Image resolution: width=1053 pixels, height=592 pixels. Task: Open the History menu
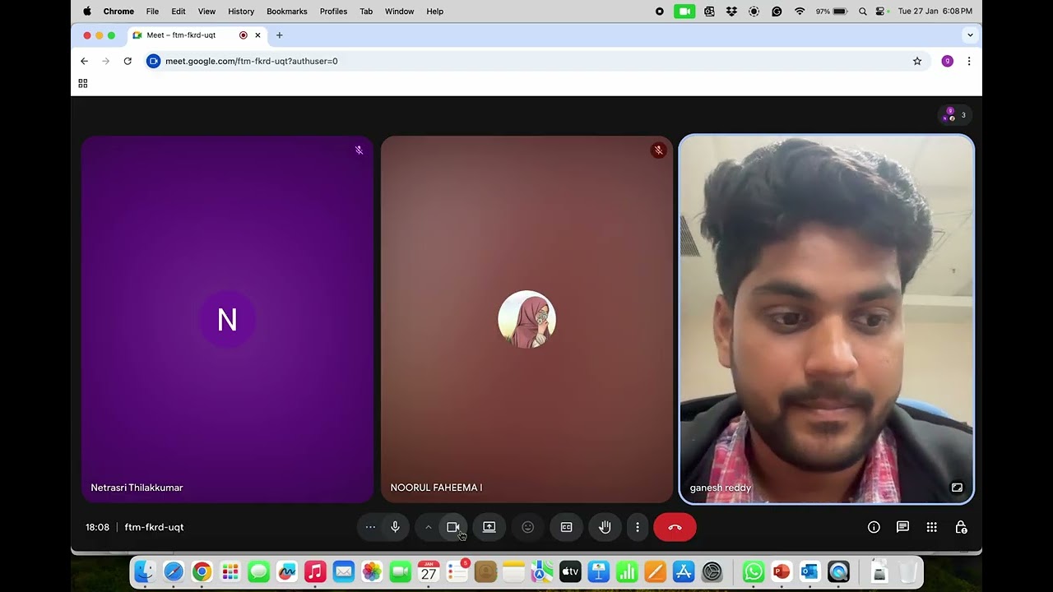(x=241, y=12)
